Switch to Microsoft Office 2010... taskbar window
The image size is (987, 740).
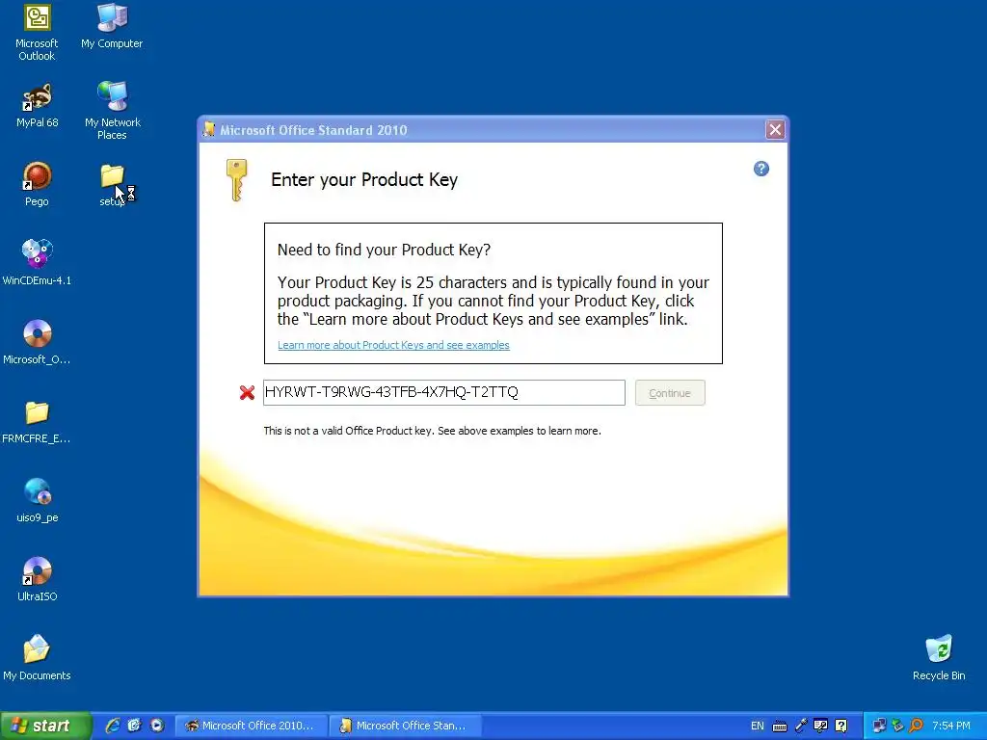coord(252,726)
